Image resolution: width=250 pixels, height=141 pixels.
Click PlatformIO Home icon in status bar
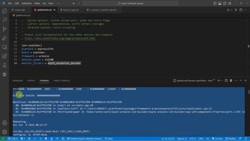(x=29, y=139)
